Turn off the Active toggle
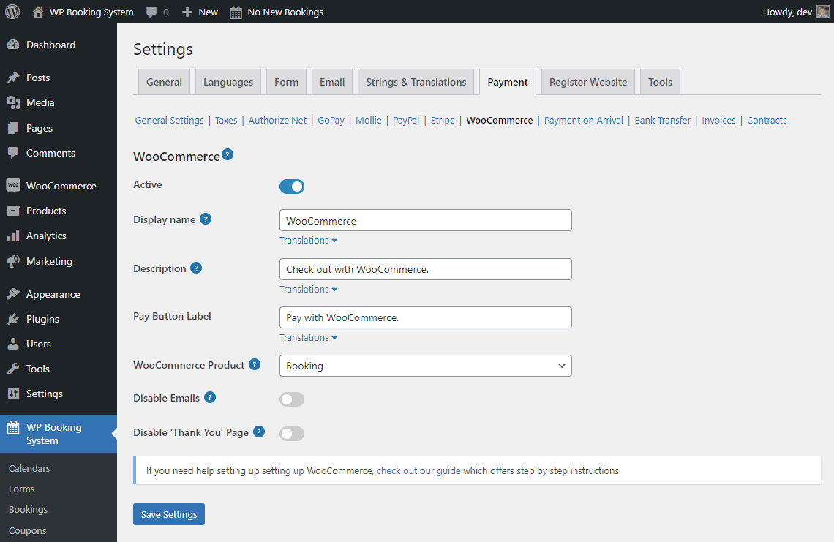Image resolution: width=834 pixels, height=542 pixels. coord(292,187)
